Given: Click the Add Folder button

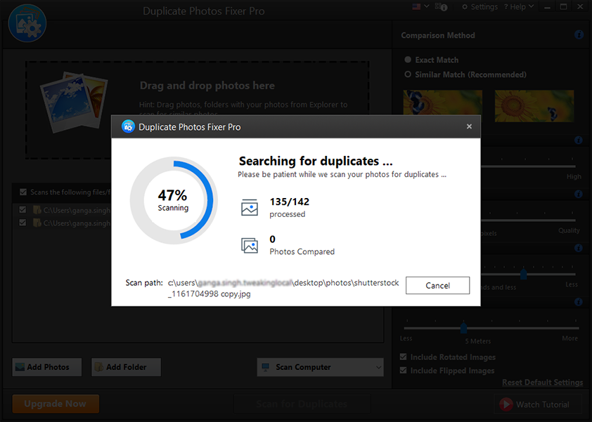Looking at the screenshot, I should (x=126, y=367).
